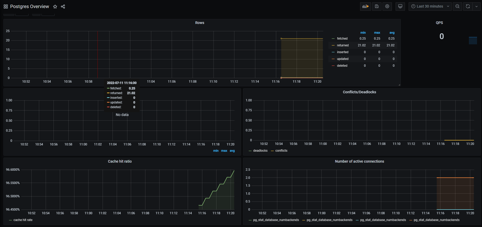The image size is (482, 227).
Task: Sort Rows legend by max column
Action: (x=377, y=33)
